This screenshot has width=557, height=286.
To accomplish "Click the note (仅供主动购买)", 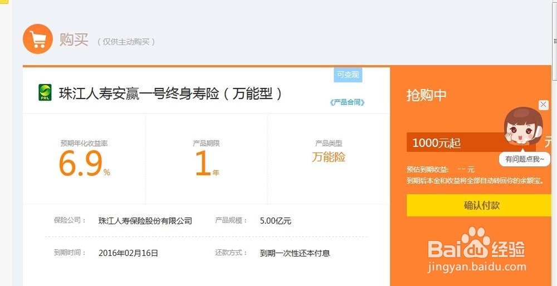I will click(126, 42).
